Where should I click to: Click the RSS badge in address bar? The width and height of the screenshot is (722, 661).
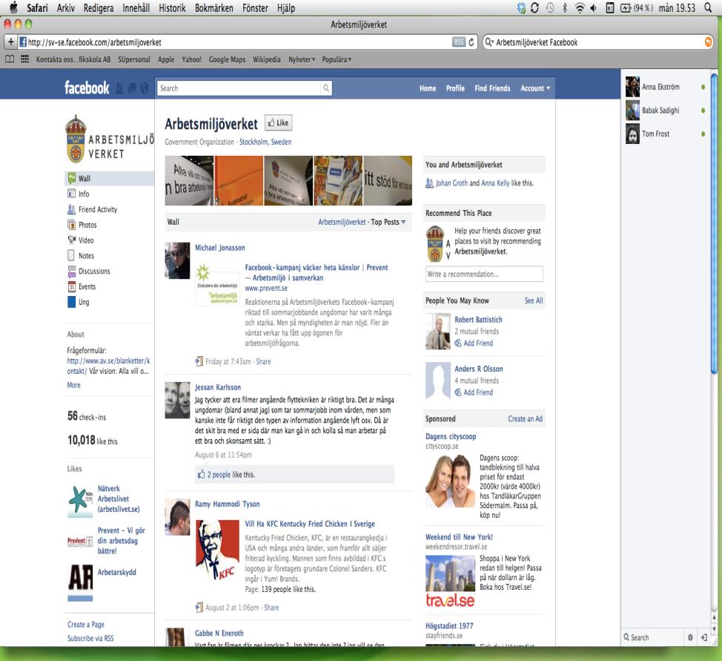(x=459, y=42)
